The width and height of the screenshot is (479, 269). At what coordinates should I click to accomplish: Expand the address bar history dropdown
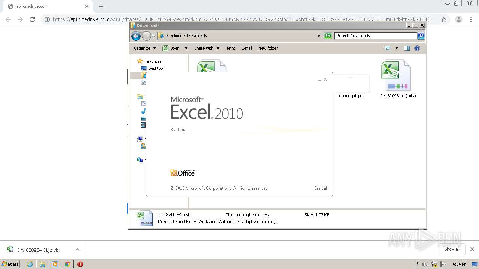318,36
